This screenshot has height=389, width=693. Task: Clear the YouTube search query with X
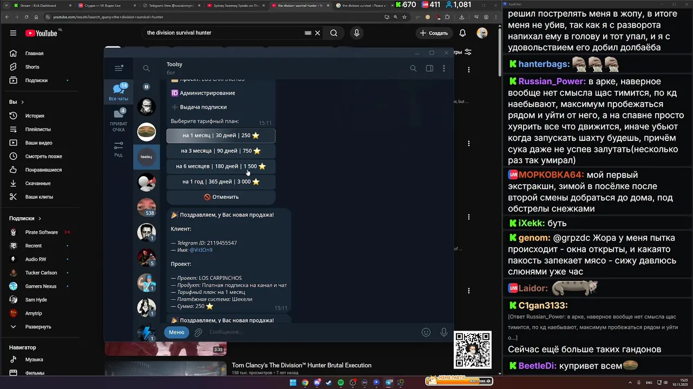point(318,33)
